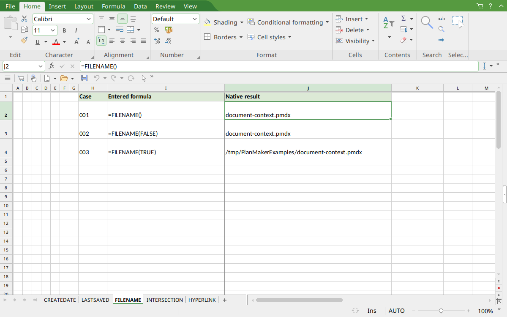
Task: Add a decimal place
Action: pos(157,41)
